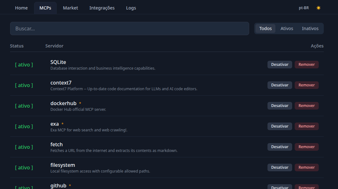Focus the Buscar search field
Viewport: 338px width, 189px height.
(x=130, y=28)
